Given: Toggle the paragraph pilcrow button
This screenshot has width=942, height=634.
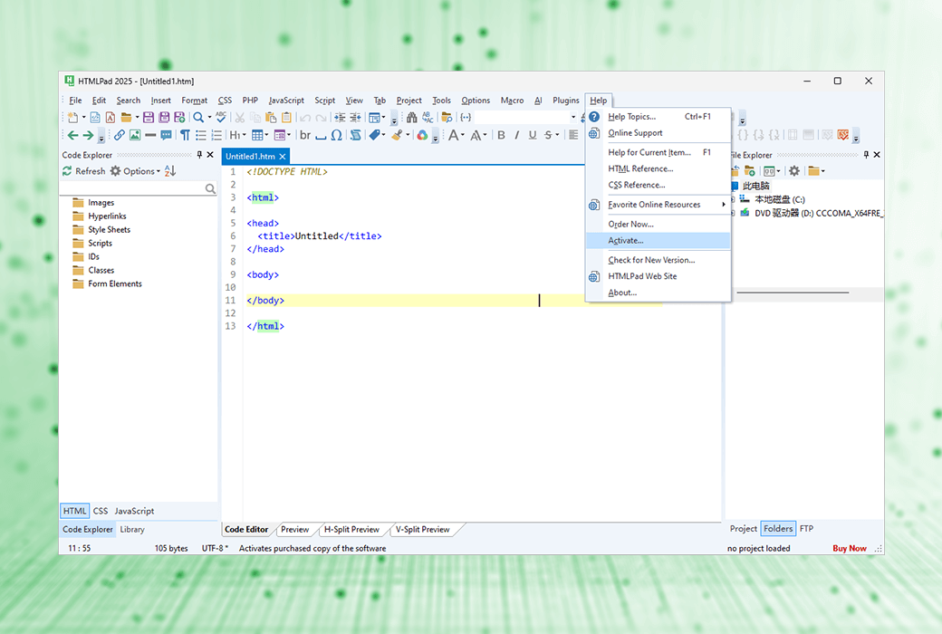Looking at the screenshot, I should coord(185,135).
